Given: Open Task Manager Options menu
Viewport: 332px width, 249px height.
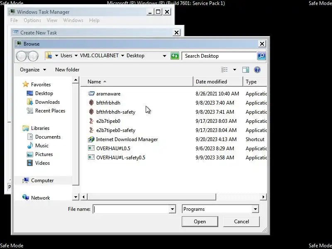Looking at the screenshot, I should 32,20.
